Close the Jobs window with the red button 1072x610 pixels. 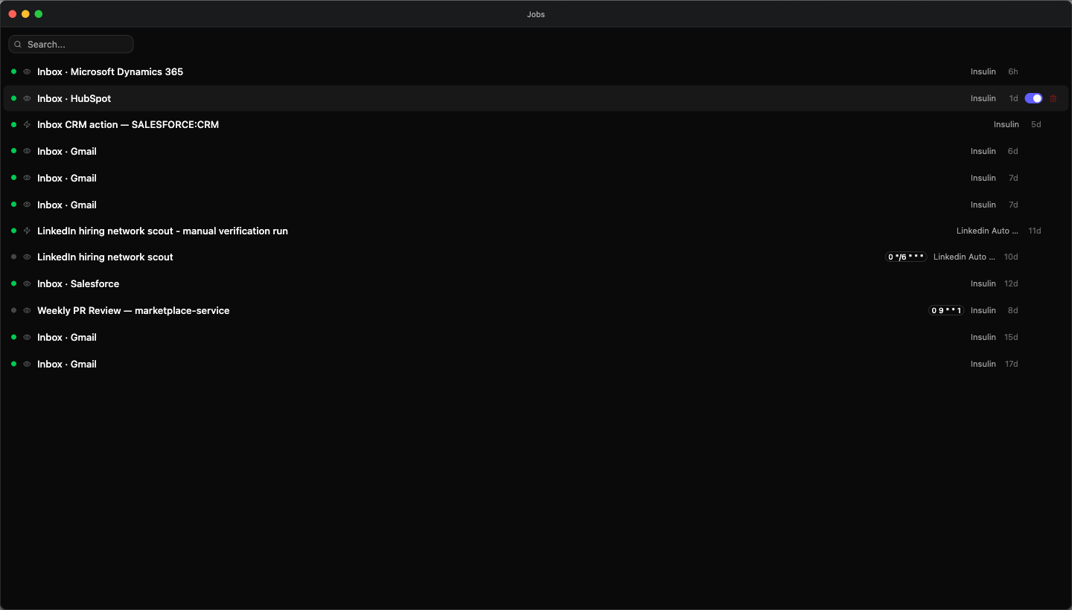pos(13,14)
